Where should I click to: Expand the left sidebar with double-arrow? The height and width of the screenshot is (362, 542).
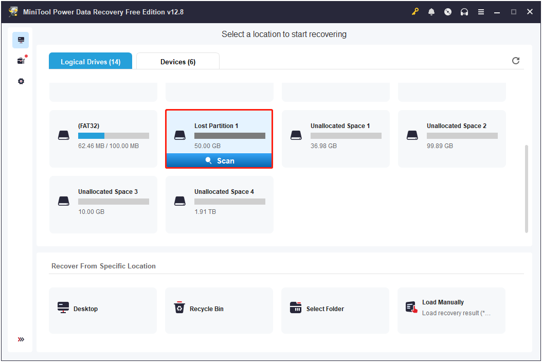point(21,339)
